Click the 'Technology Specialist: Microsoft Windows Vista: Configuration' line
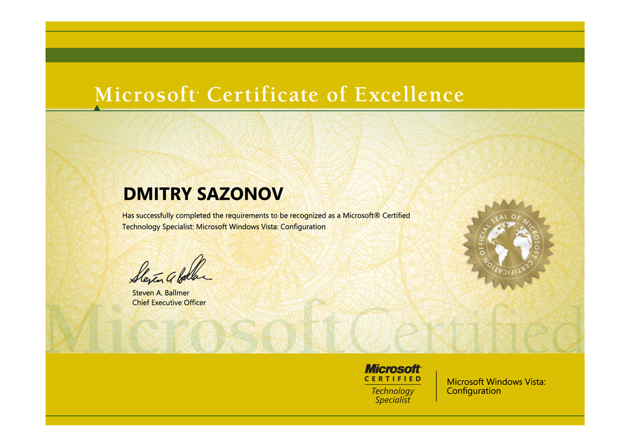 point(224,227)
